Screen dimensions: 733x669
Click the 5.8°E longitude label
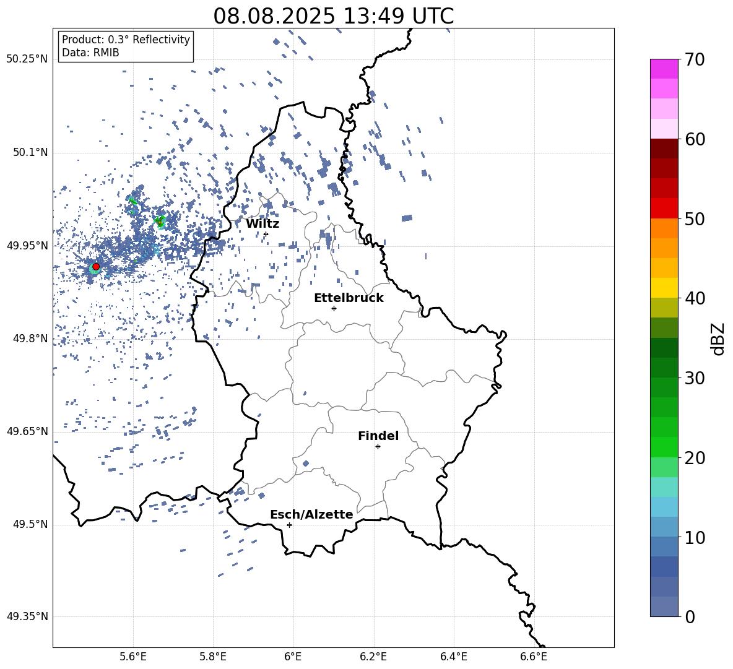point(213,657)
